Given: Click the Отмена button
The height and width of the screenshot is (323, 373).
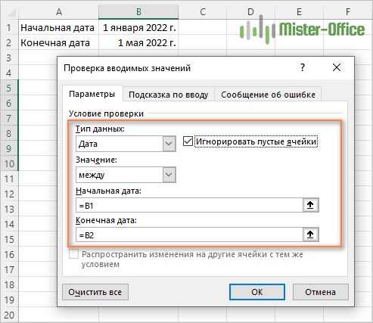Looking at the screenshot, I should point(321,292).
